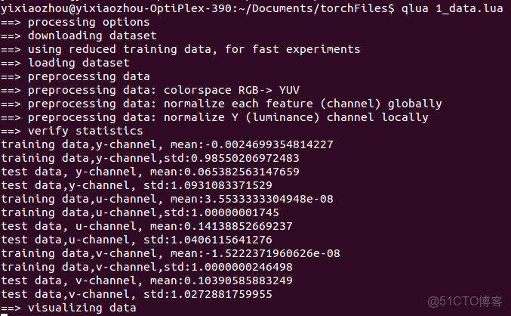Click the test y-channel std value 1.0931083371529
The height and width of the screenshot is (316, 511).
(x=219, y=185)
